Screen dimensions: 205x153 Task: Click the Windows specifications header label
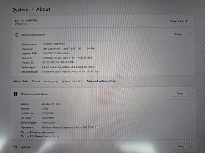click(x=34, y=94)
